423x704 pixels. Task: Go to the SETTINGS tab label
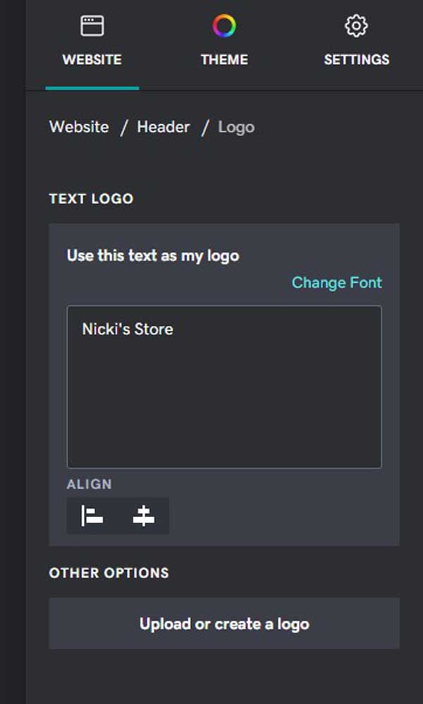[x=357, y=60]
